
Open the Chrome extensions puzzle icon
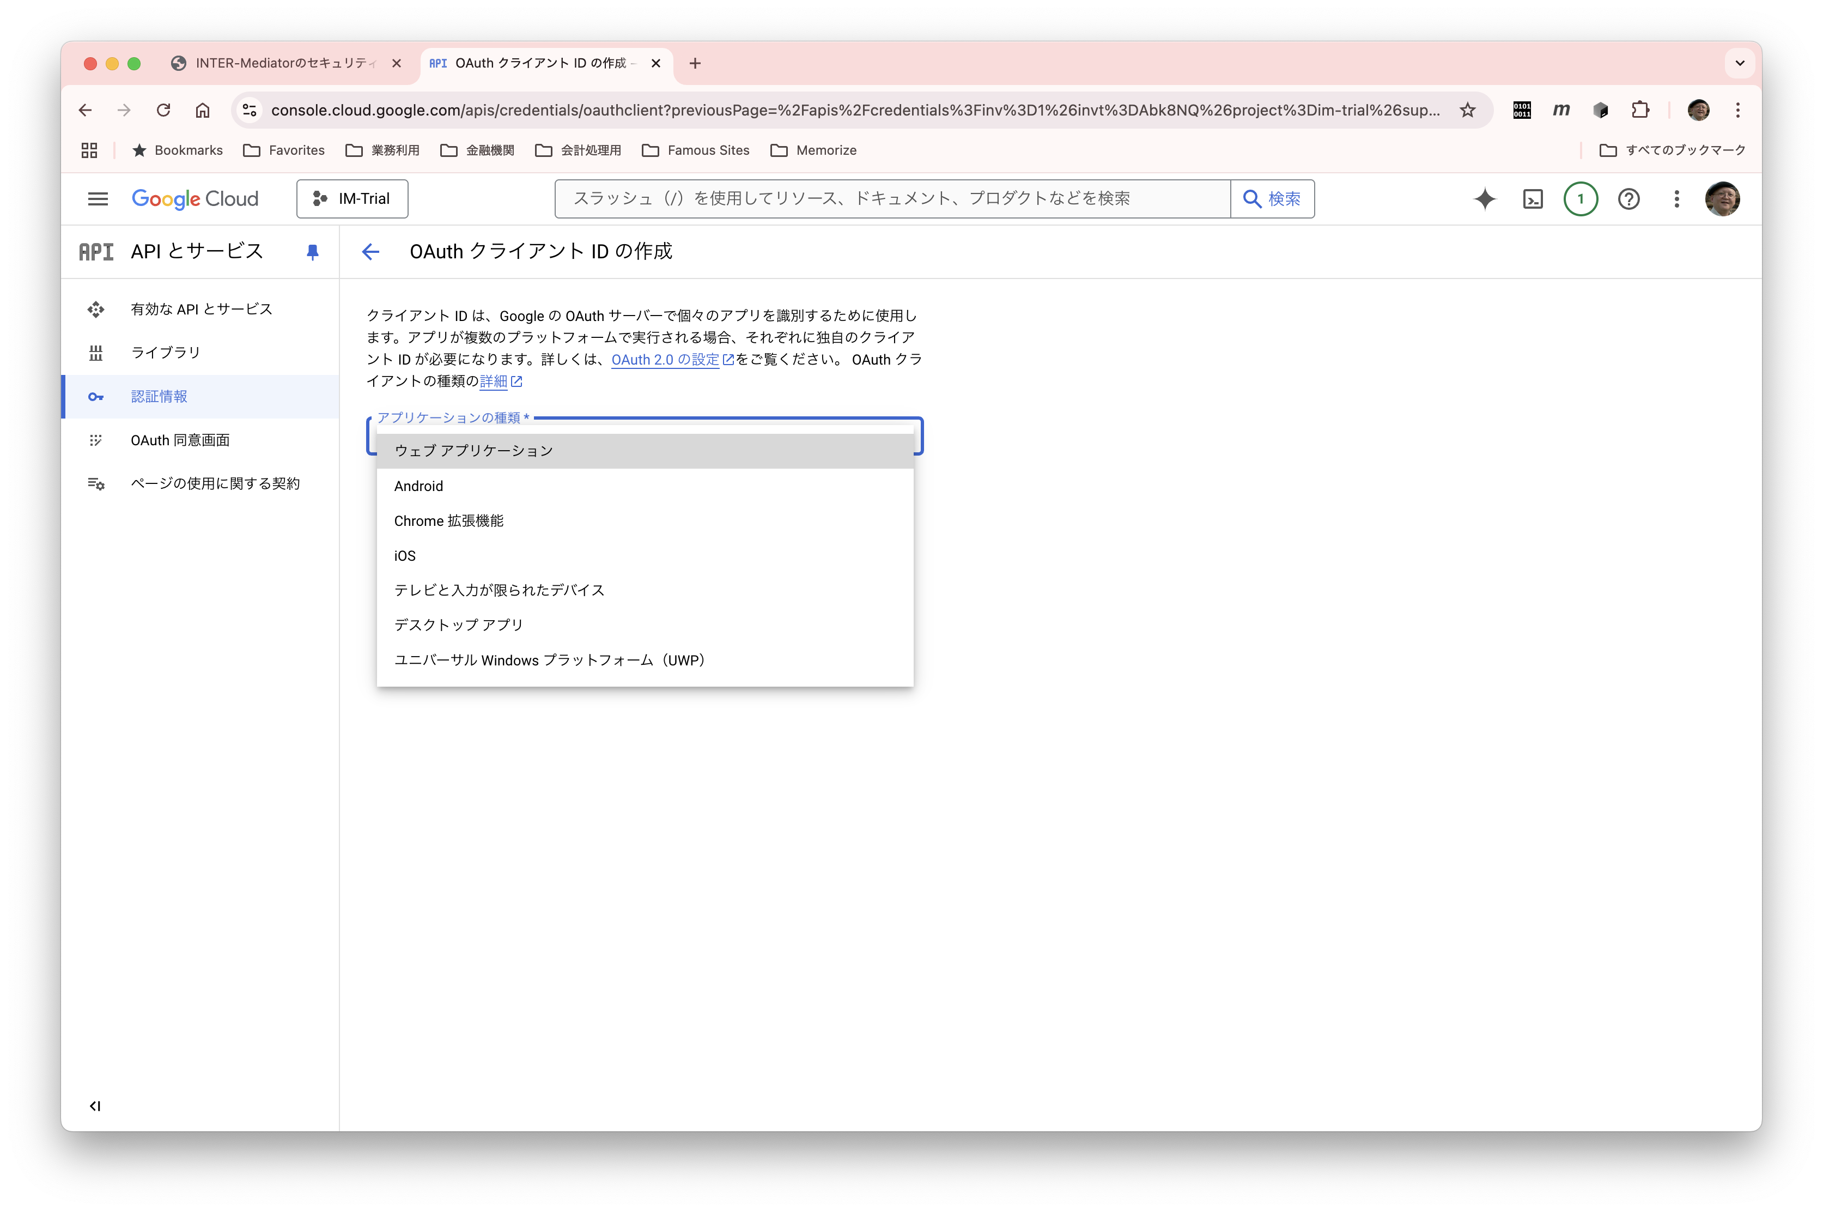tap(1640, 110)
